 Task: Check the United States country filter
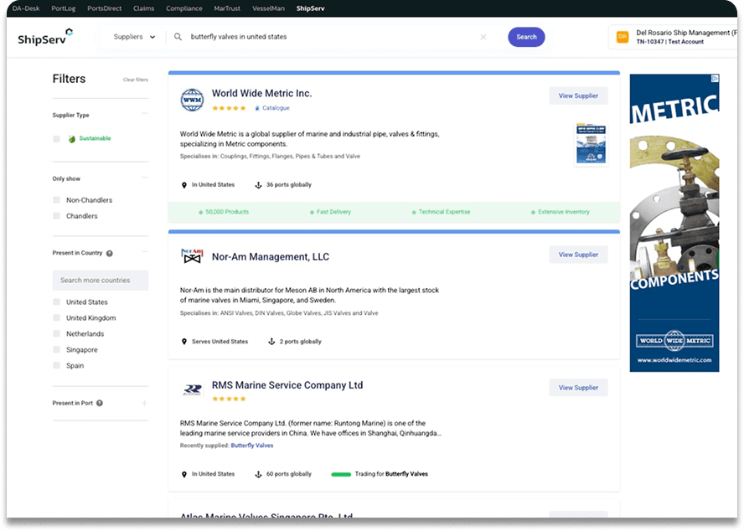pos(56,302)
